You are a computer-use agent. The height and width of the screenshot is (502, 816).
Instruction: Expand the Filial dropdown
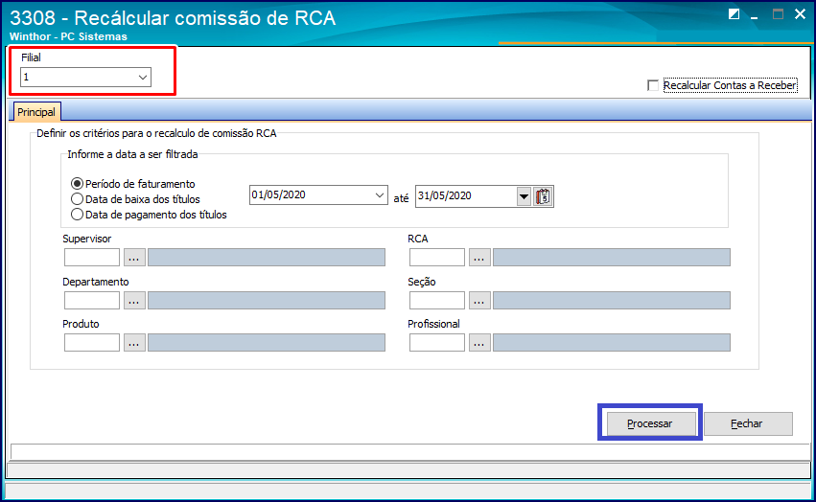coord(142,77)
